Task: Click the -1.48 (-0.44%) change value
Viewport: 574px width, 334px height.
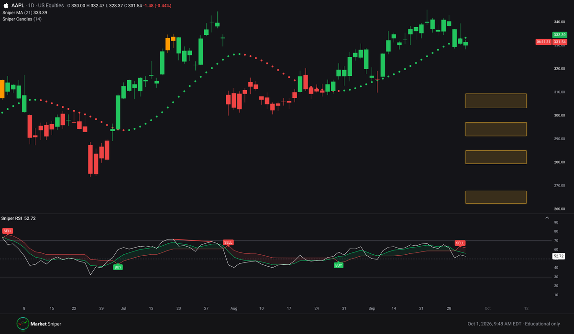Action: [x=157, y=6]
